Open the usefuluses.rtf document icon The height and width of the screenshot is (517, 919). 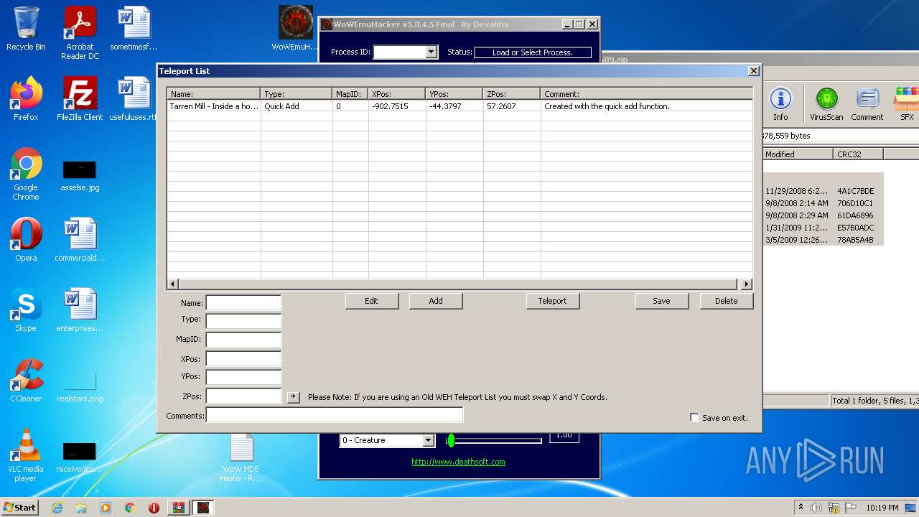tap(134, 99)
